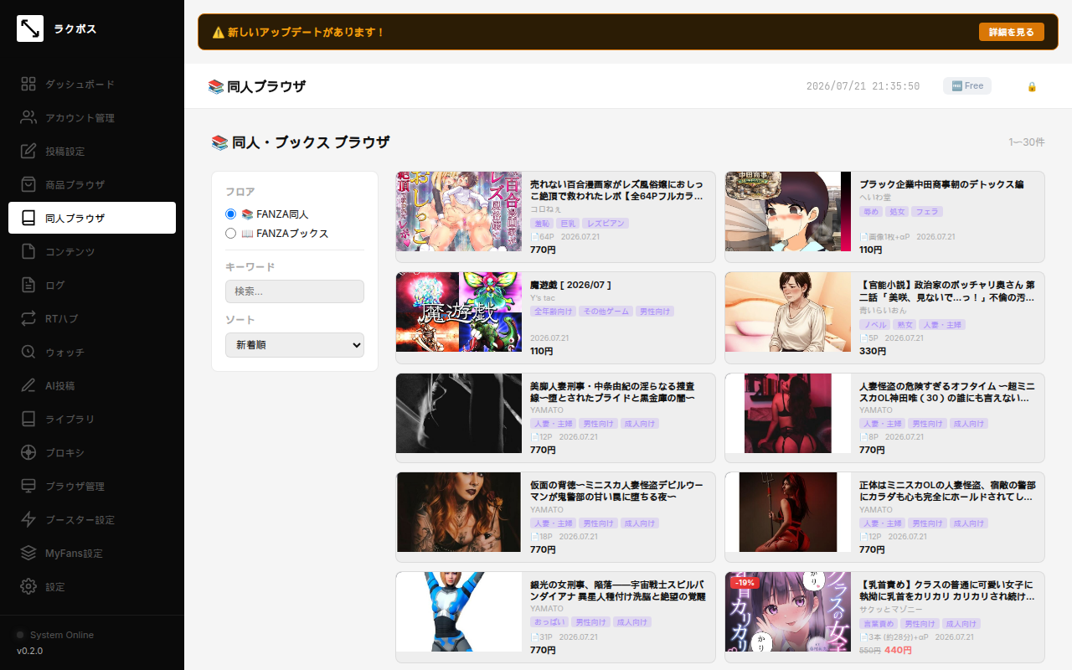The height and width of the screenshot is (670, 1072).
Task: Click the RTハブ repeat arrows icon
Action: 29,318
